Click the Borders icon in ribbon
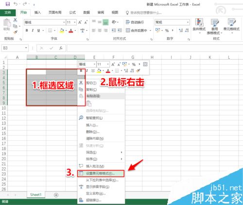243x205 pixels. pyautogui.click(x=50, y=30)
